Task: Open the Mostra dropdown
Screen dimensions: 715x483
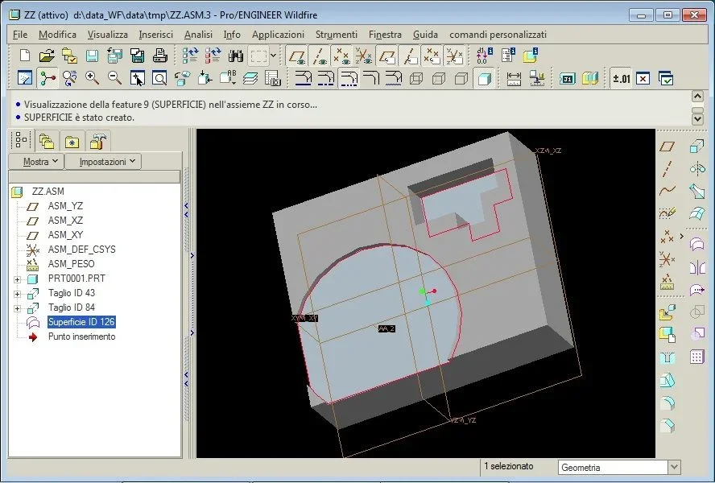Action: point(36,162)
